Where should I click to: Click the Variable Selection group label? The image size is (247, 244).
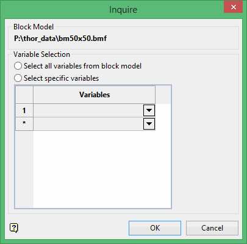(x=41, y=54)
